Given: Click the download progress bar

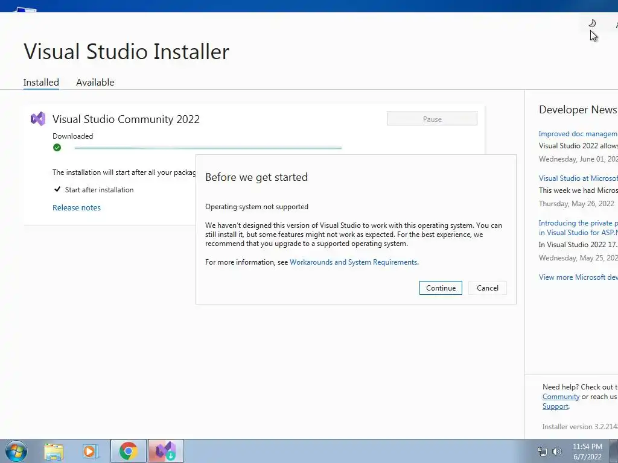Looking at the screenshot, I should (208, 148).
